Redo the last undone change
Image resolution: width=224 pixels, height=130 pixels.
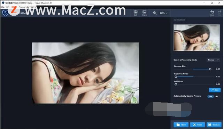[x=219, y=13]
